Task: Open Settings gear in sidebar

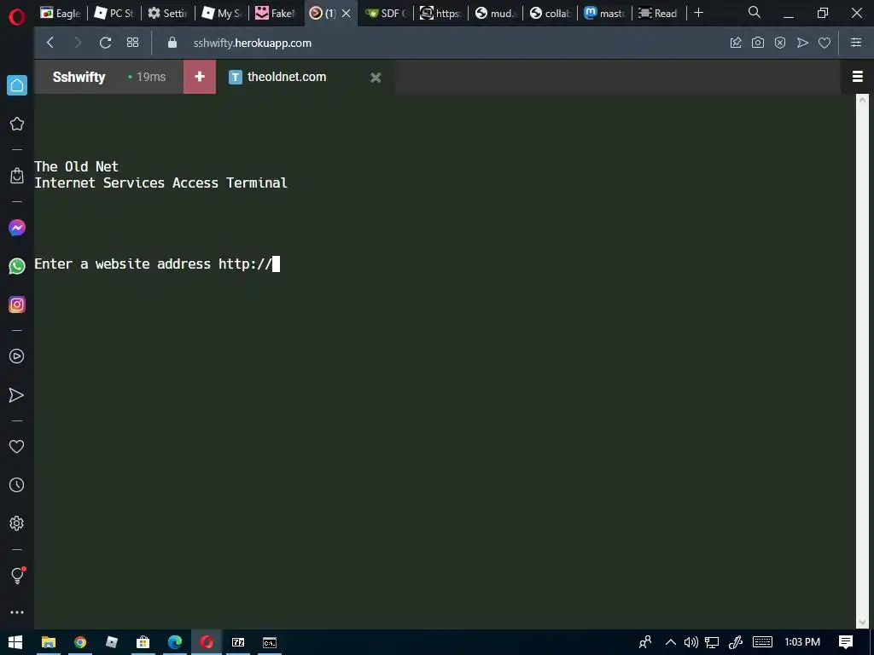Action: pos(17,524)
